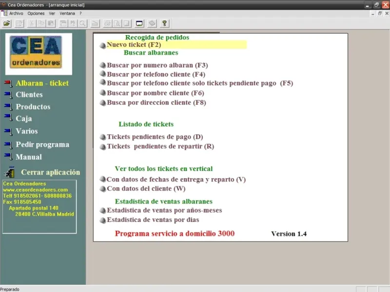Click the blue flag beside Varios

coord(8,131)
